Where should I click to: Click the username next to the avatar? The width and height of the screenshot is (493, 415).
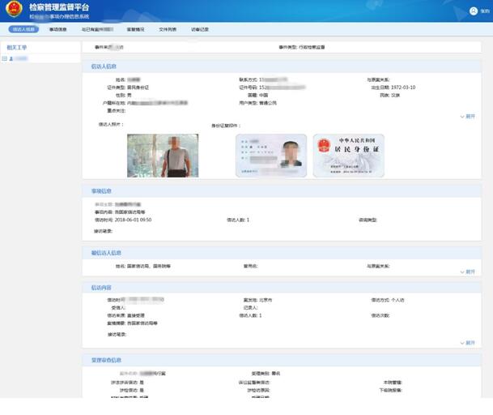click(x=485, y=11)
